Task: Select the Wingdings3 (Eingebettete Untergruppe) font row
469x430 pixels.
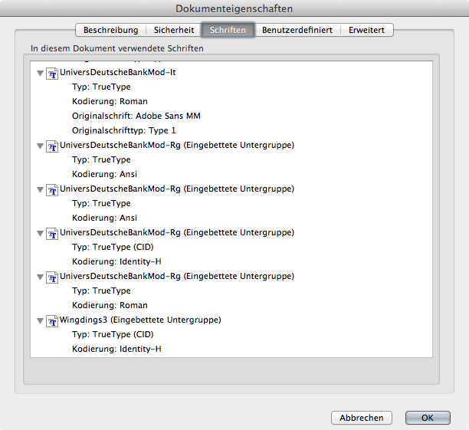Action: pos(140,320)
